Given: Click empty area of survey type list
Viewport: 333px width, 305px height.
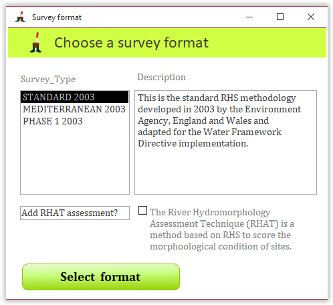Looking at the screenshot, I should [75, 161].
